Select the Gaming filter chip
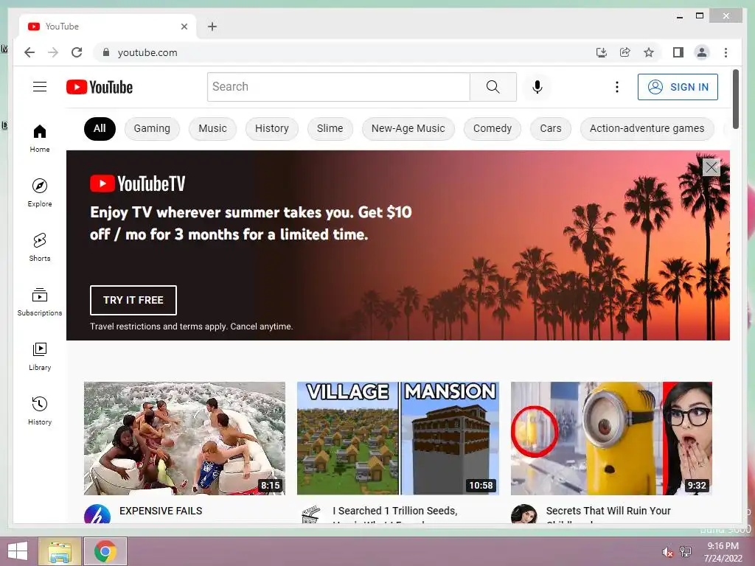755x566 pixels. click(152, 128)
